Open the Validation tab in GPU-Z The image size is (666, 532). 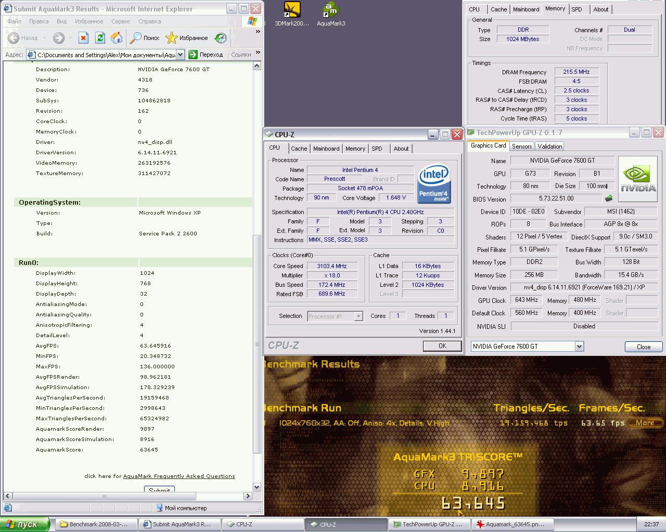click(x=550, y=147)
